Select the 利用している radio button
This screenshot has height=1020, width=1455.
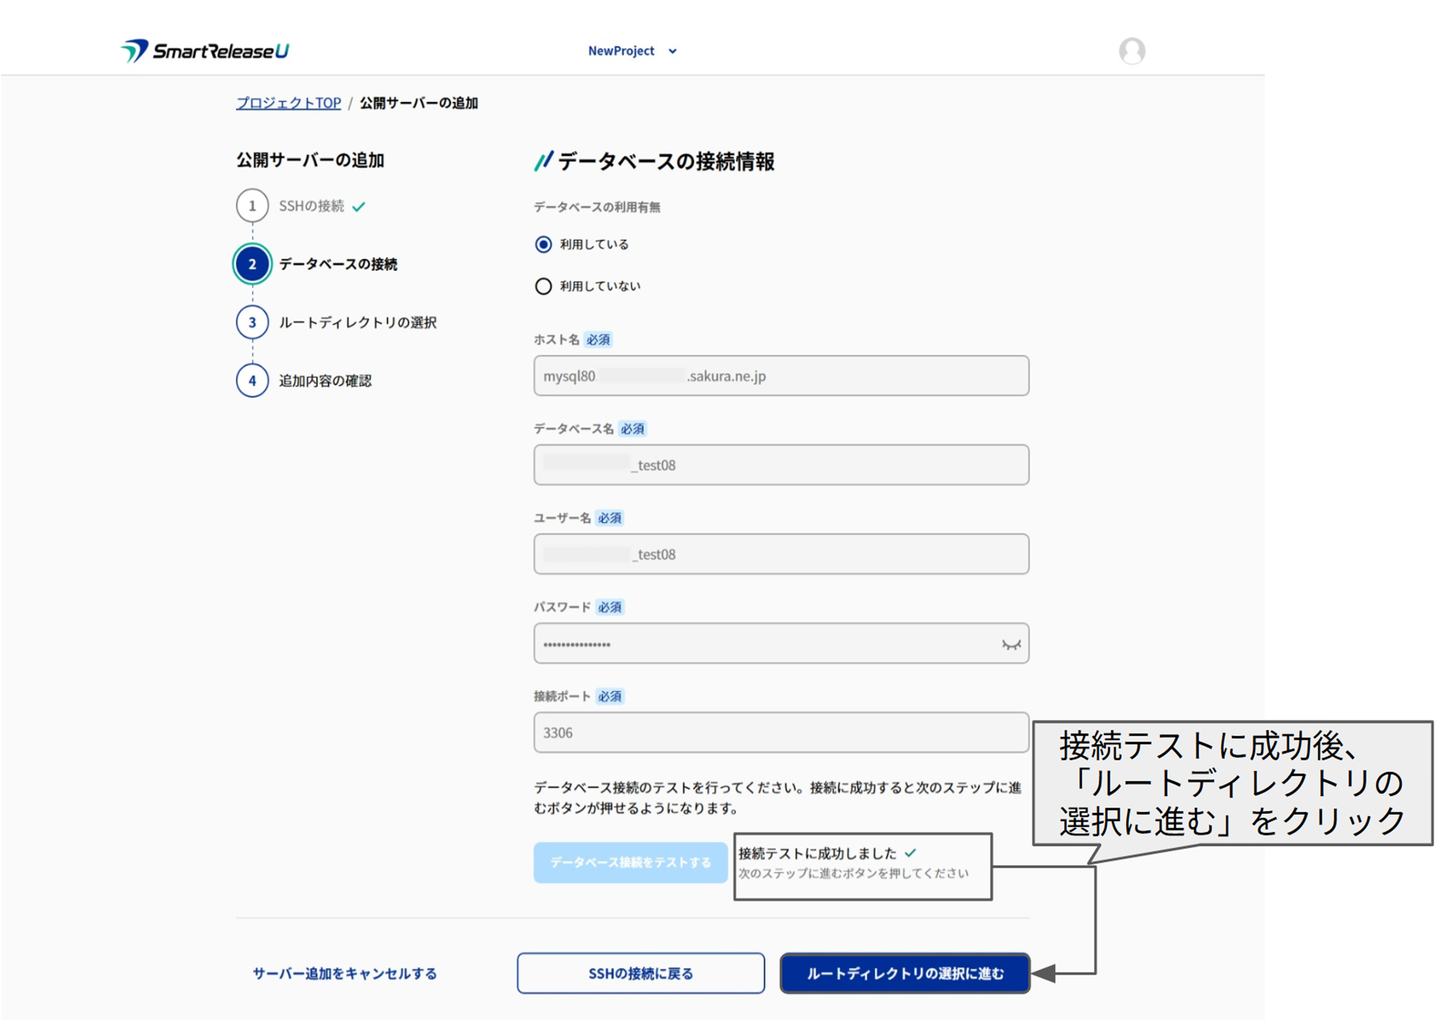[543, 245]
